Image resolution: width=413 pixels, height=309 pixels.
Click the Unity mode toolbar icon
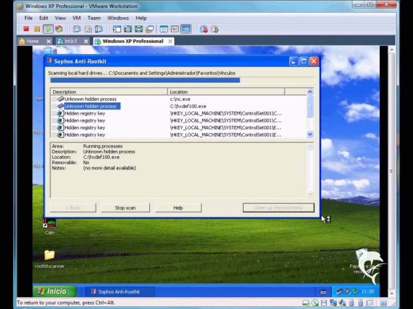pyautogui.click(x=150, y=29)
